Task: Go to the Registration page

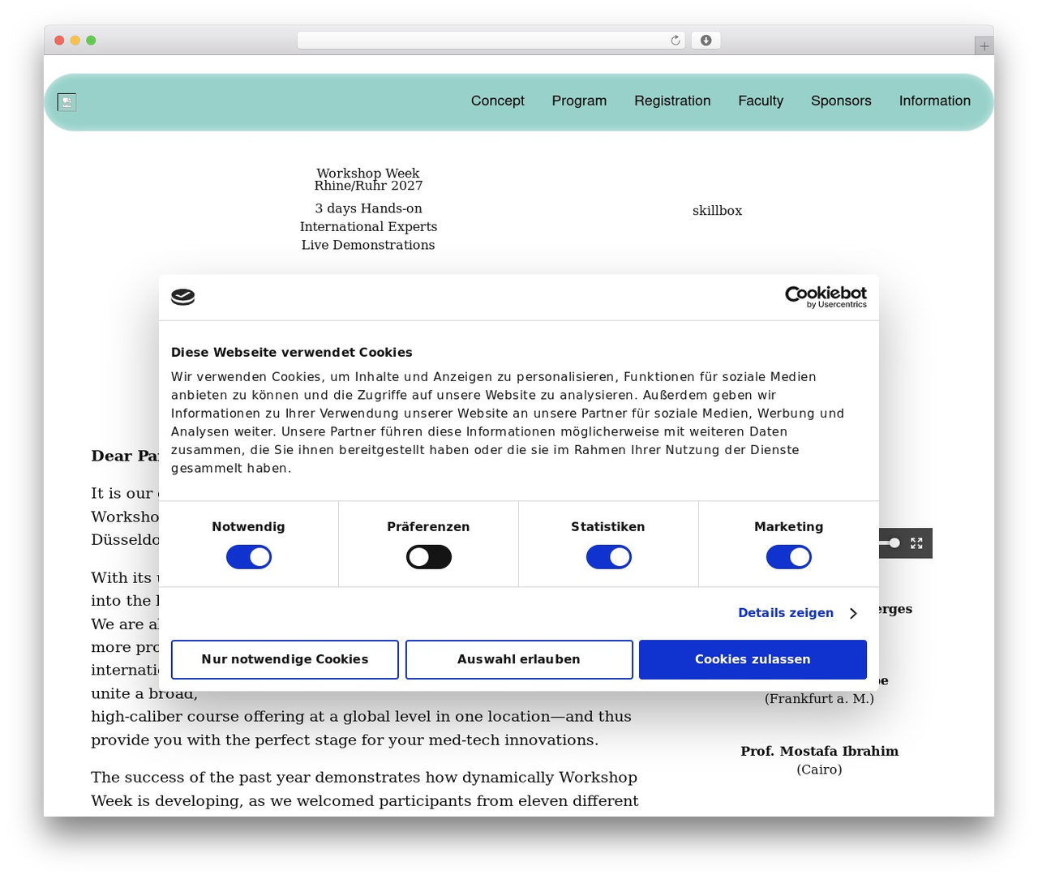Action: coord(672,101)
